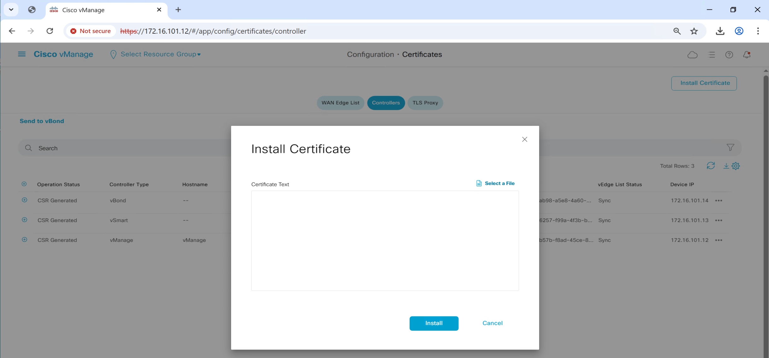Open more actions for 172.16.101.14
This screenshot has width=769, height=358.
(719, 201)
